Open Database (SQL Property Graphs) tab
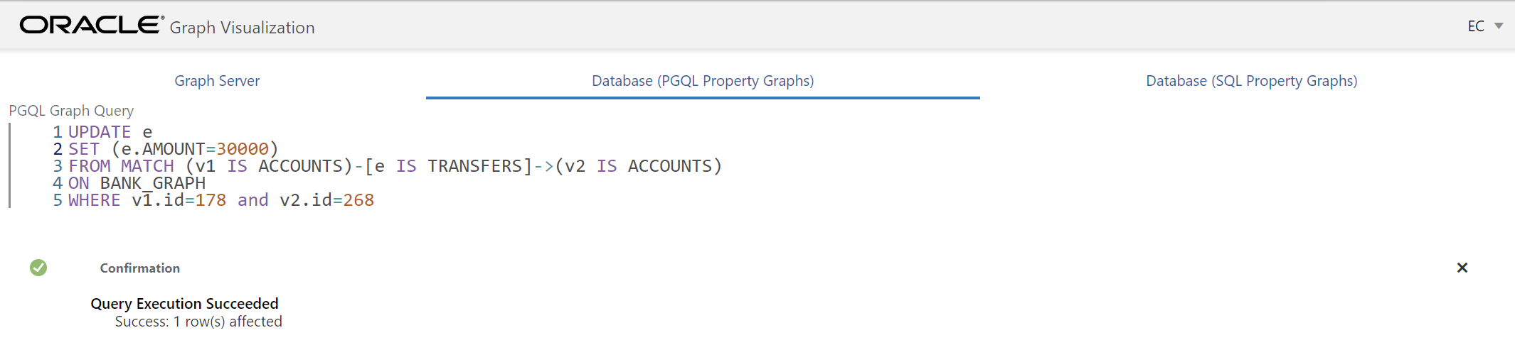The image size is (1515, 345). [x=1251, y=81]
